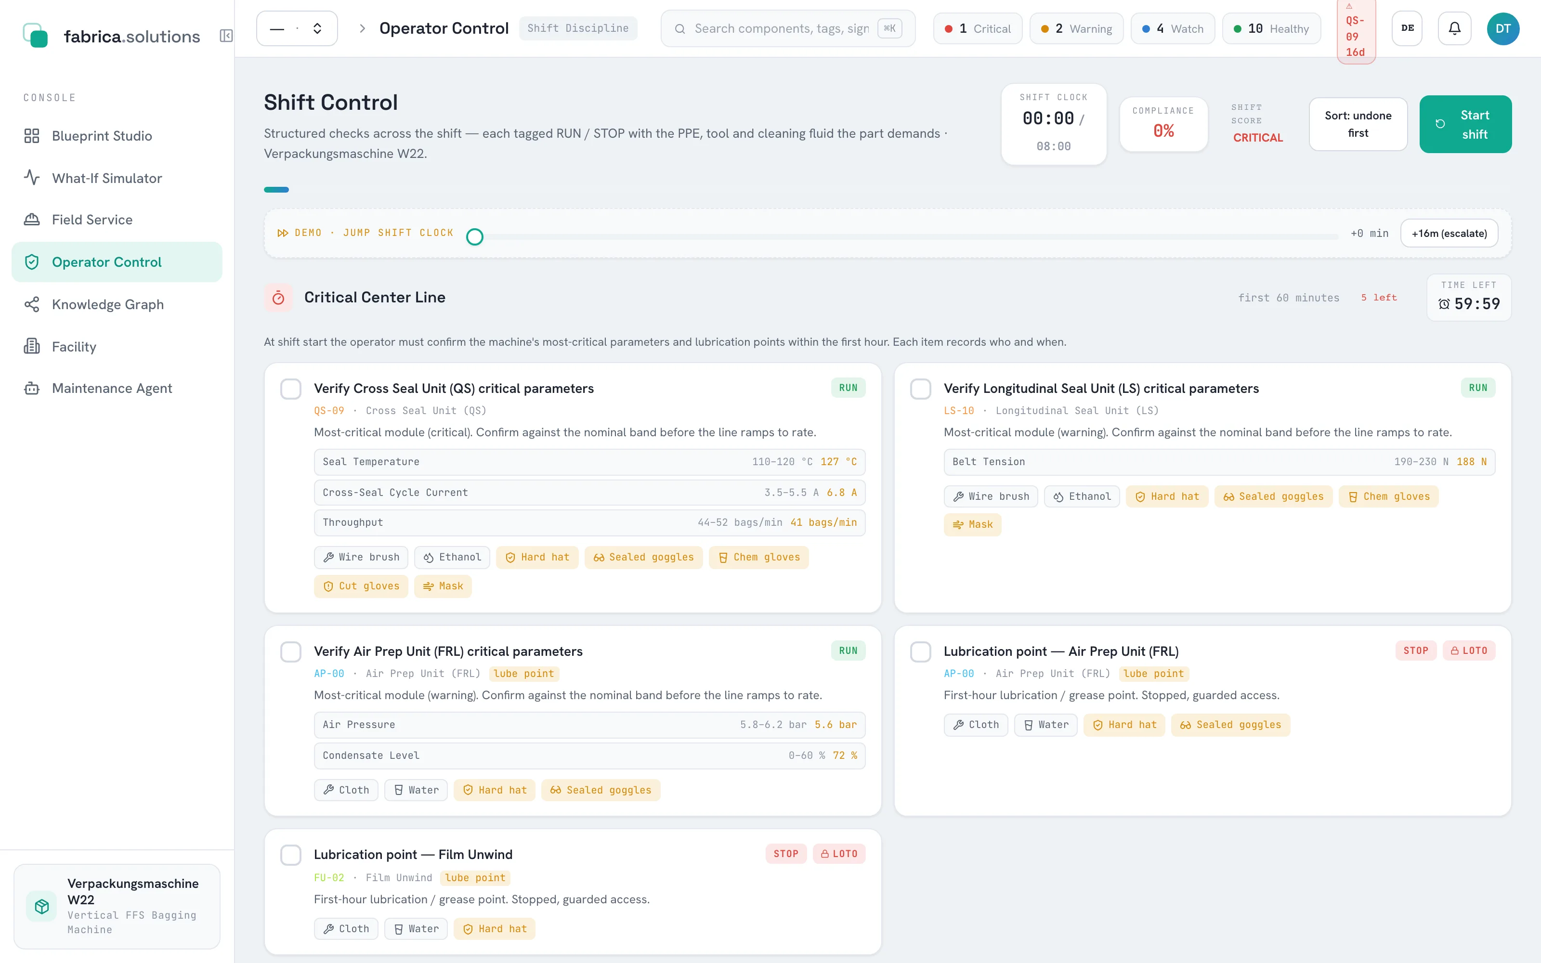Check Verify Longitudinal Seal Unit (LS) critical parameters
This screenshot has height=963, width=1541.
click(x=921, y=389)
